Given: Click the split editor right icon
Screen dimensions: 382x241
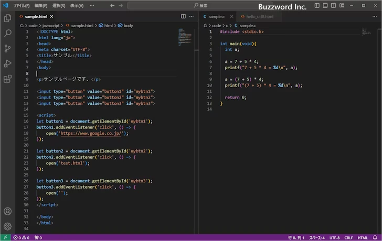Looking at the screenshot, I should click(183, 17).
